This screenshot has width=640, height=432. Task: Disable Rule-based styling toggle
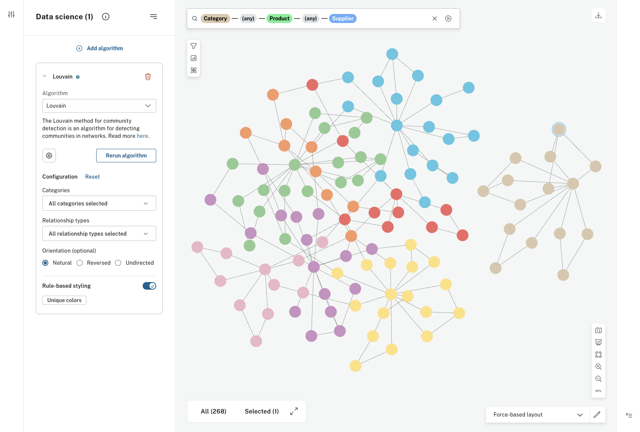(x=149, y=286)
